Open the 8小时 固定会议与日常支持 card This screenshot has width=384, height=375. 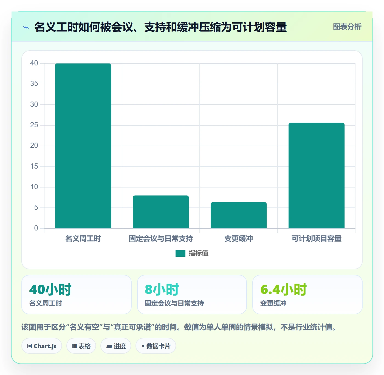click(x=192, y=295)
